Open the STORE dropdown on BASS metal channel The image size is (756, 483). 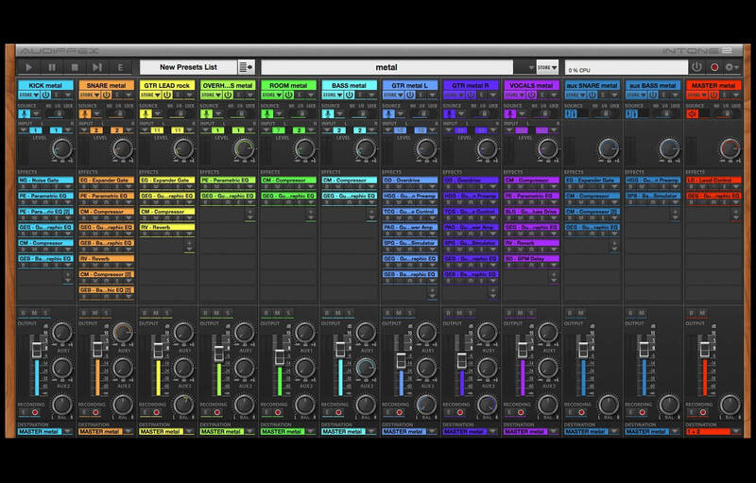pyautogui.click(x=333, y=95)
